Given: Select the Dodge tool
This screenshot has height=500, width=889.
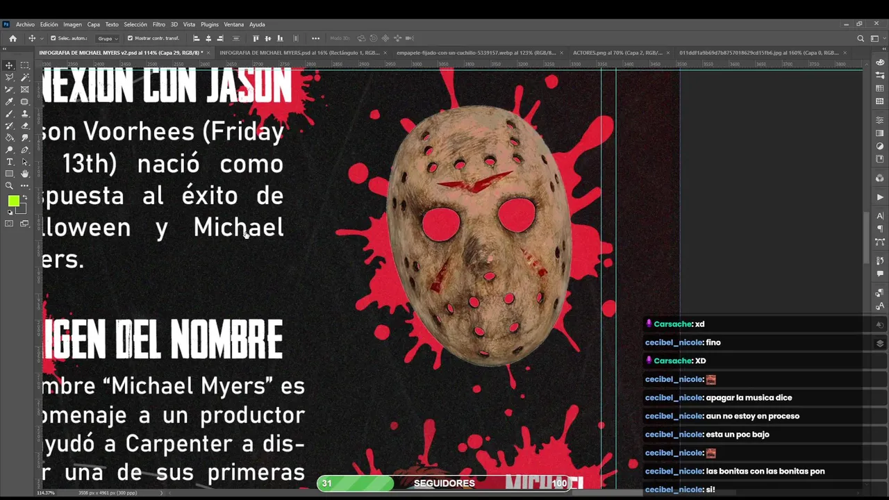Looking at the screenshot, I should [x=9, y=150].
